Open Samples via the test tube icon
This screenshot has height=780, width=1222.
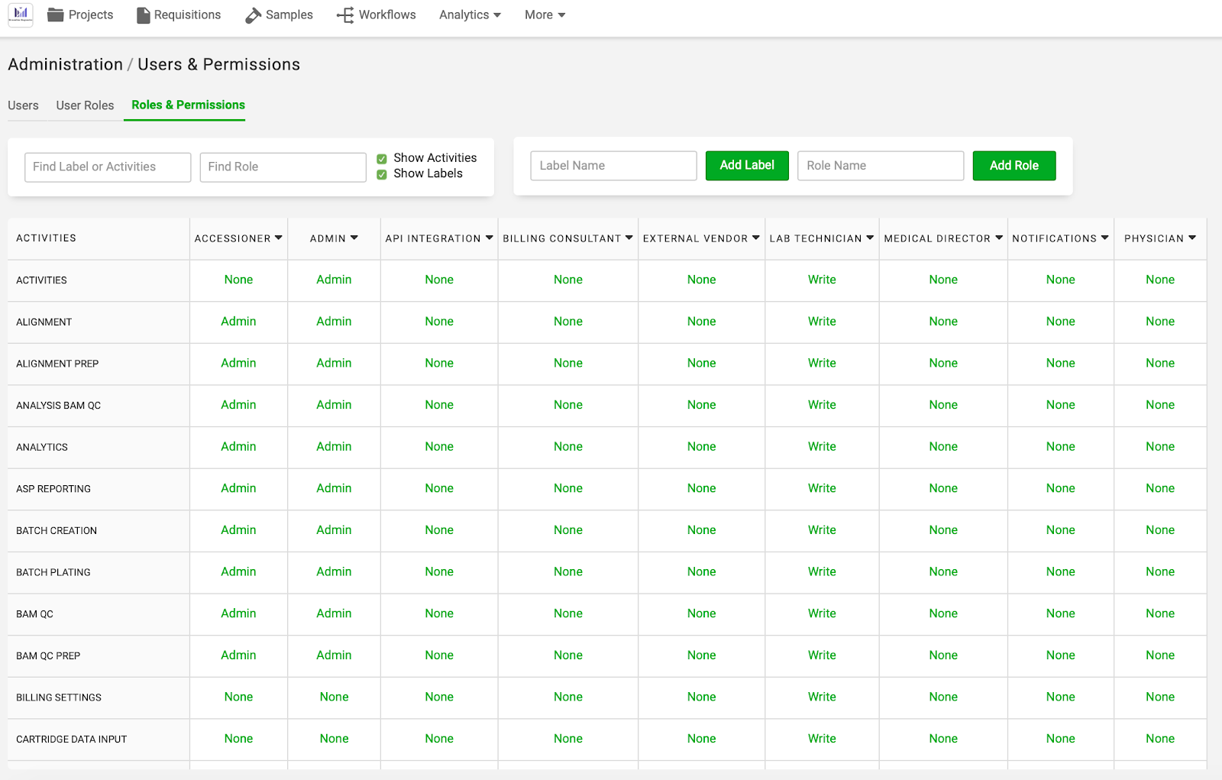tap(252, 15)
